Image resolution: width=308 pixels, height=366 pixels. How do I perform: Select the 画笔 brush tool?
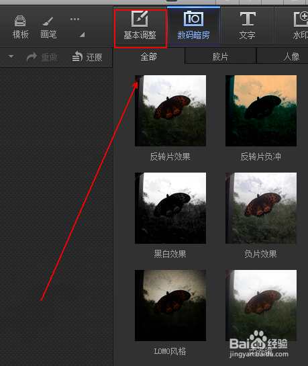48,27
